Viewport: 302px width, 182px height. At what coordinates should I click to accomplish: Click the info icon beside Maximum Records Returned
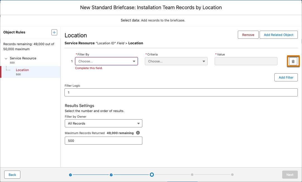point(138,133)
